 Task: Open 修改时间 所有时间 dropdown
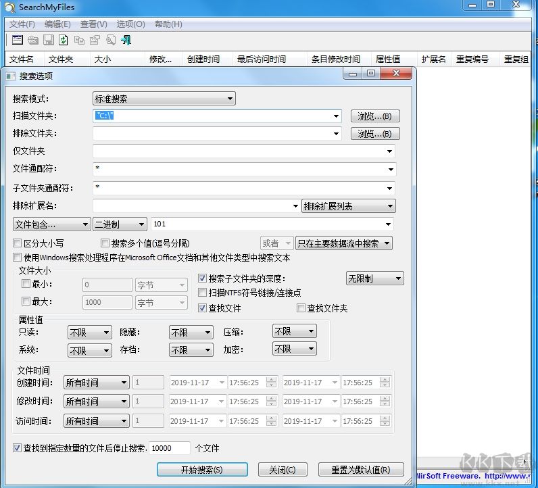pos(97,401)
